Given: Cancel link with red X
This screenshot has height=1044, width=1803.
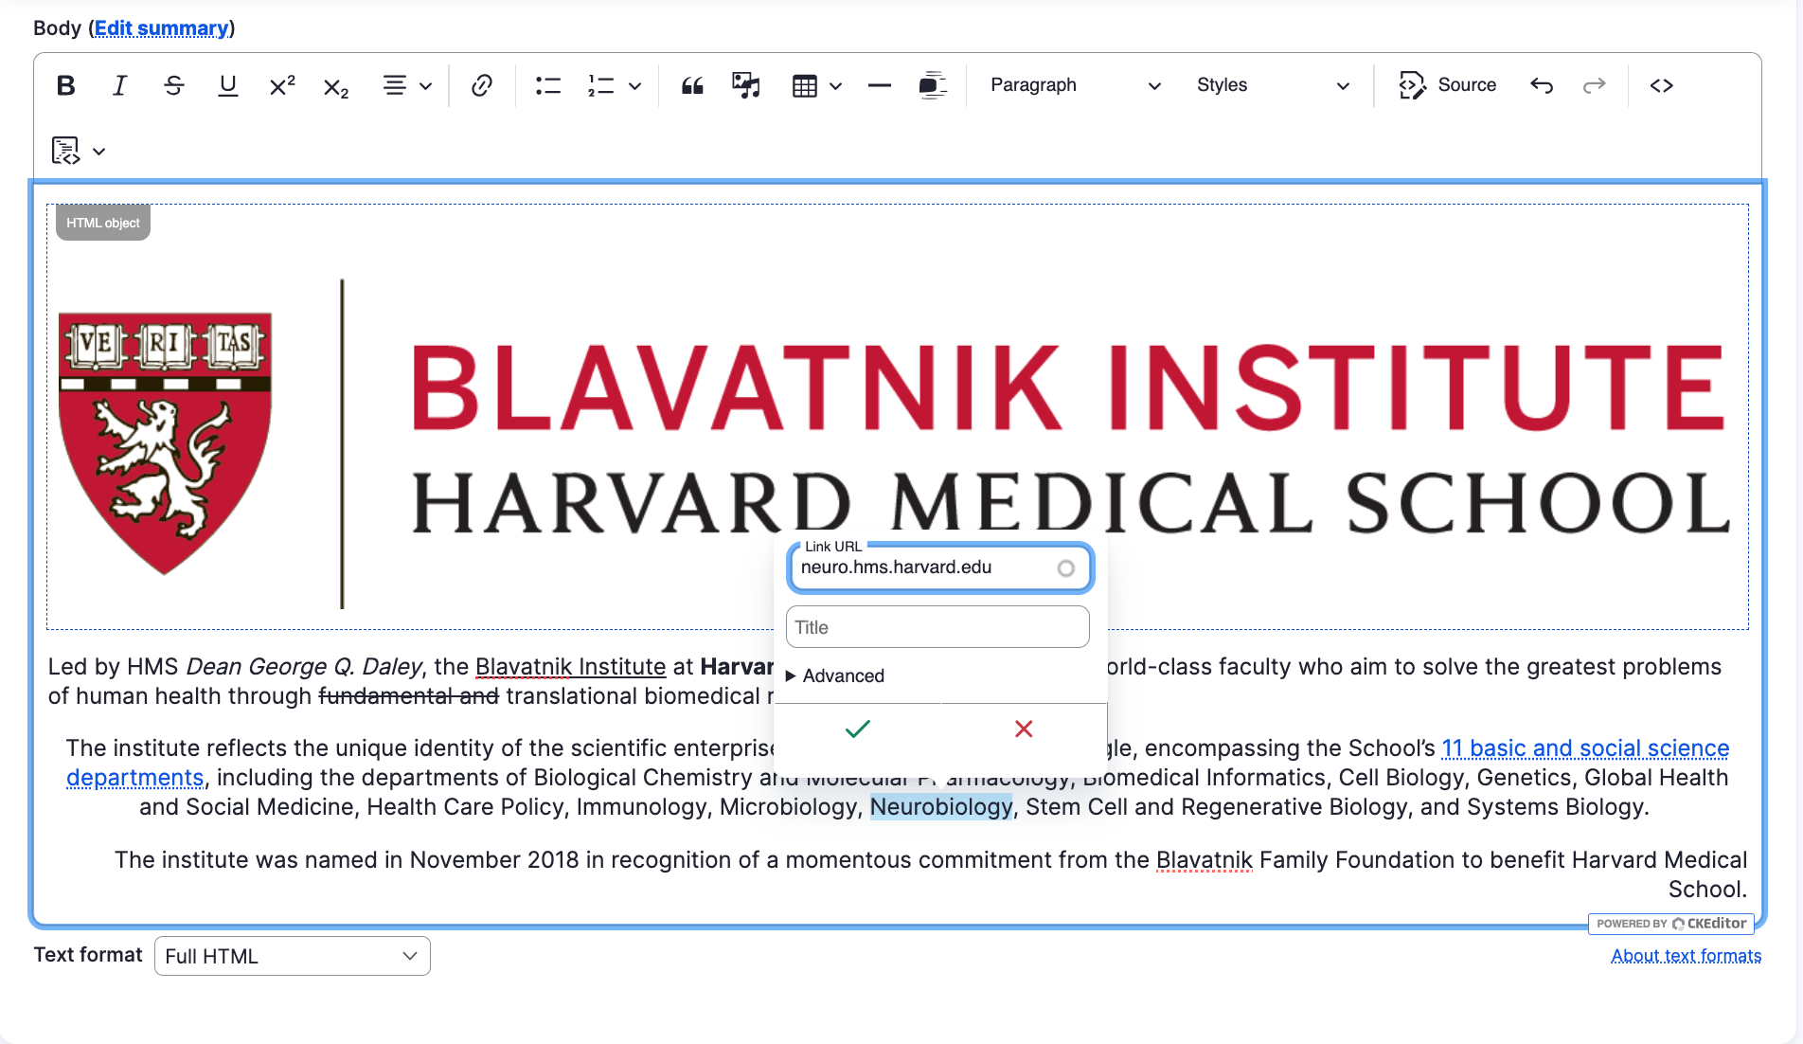Looking at the screenshot, I should (1024, 729).
